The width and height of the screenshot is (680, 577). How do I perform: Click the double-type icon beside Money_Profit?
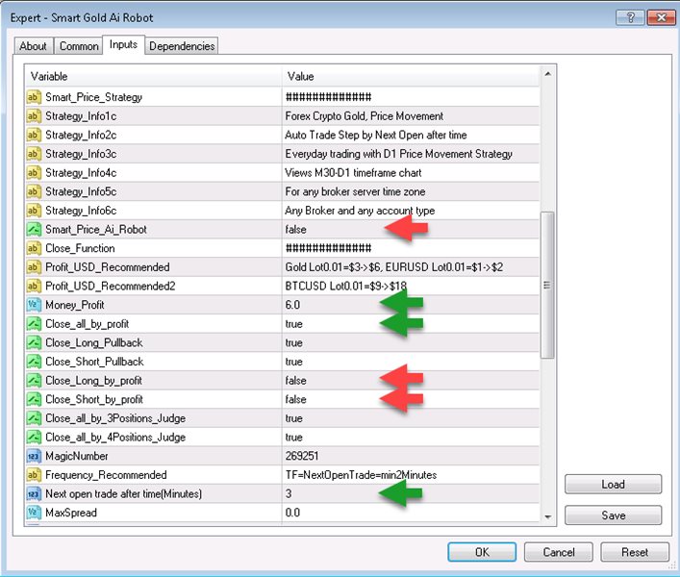click(34, 305)
